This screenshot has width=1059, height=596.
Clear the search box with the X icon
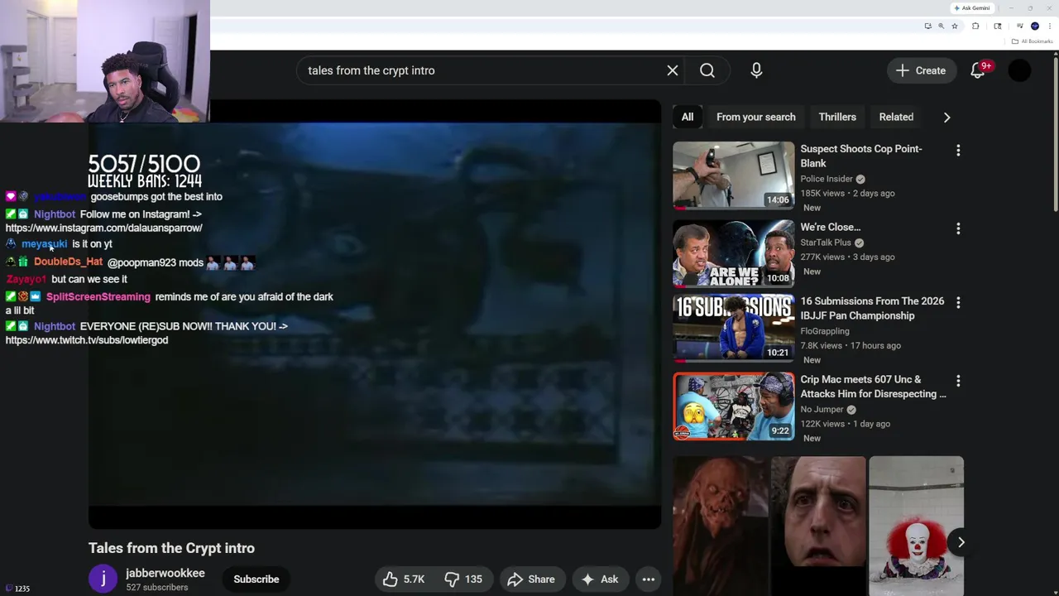673,70
